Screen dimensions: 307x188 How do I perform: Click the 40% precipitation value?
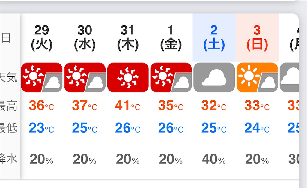point(214,159)
